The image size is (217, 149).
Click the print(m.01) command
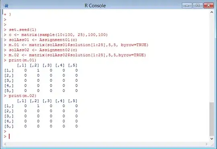click(x=20, y=60)
